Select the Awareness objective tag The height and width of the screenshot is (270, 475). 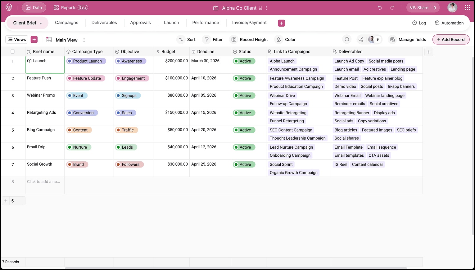tap(131, 61)
